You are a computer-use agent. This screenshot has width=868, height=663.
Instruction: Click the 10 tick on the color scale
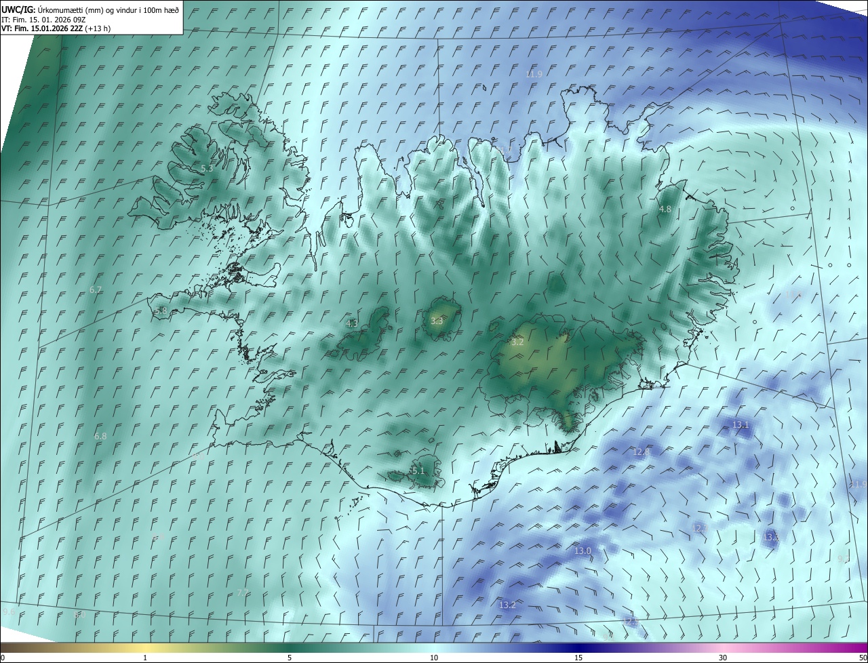(x=434, y=658)
